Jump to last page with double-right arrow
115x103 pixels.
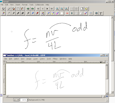click(x=52, y=9)
